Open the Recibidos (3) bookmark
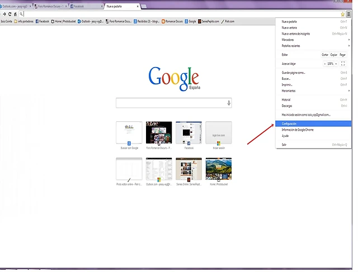358x272 pixels. 147,21
